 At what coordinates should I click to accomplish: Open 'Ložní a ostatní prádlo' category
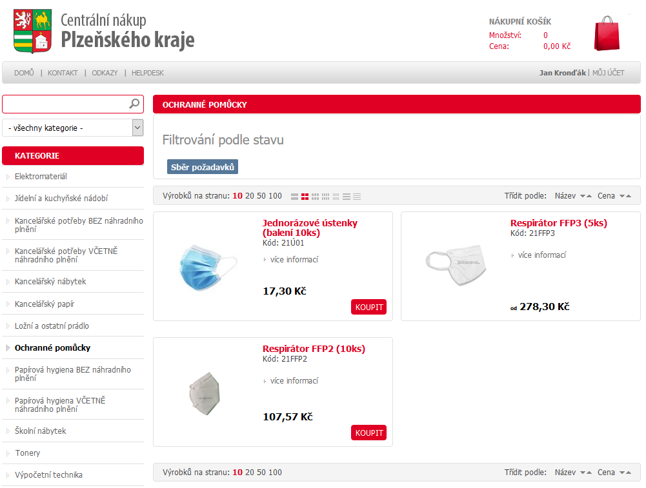click(x=52, y=326)
